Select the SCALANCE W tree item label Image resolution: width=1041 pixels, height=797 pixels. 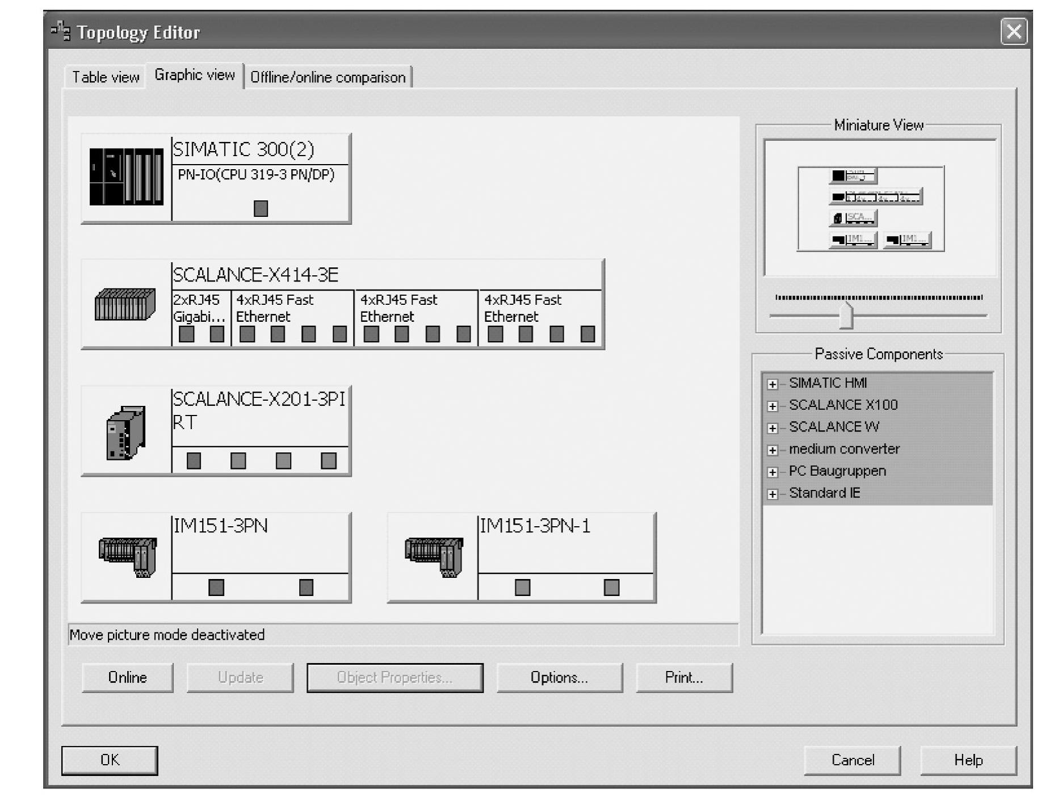tap(834, 427)
